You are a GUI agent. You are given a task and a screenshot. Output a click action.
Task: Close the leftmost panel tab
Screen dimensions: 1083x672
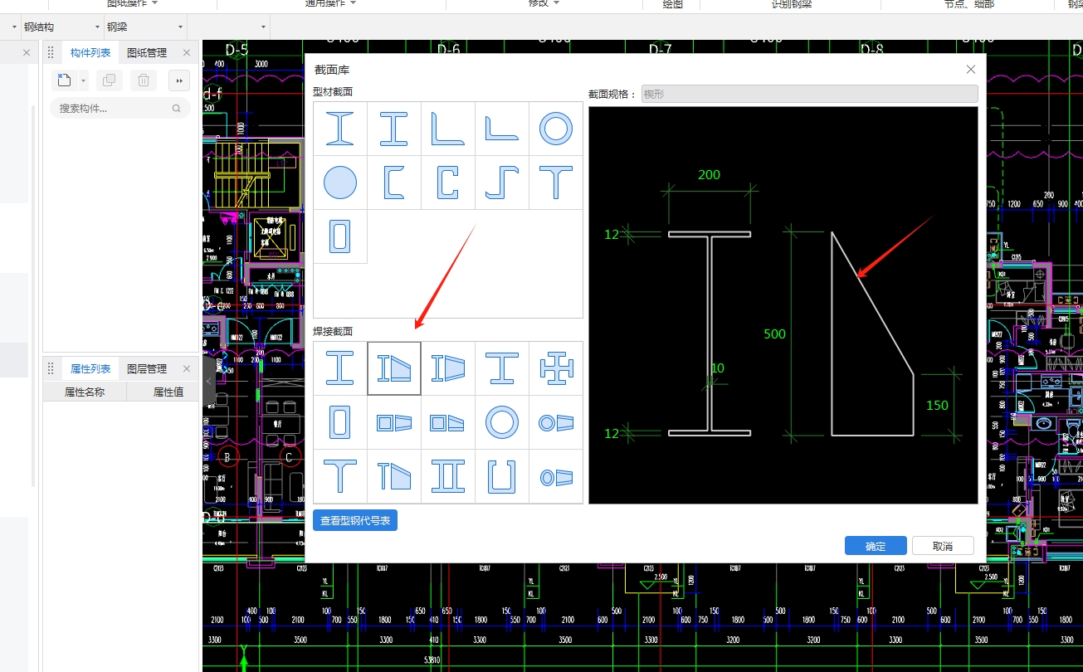(26, 52)
